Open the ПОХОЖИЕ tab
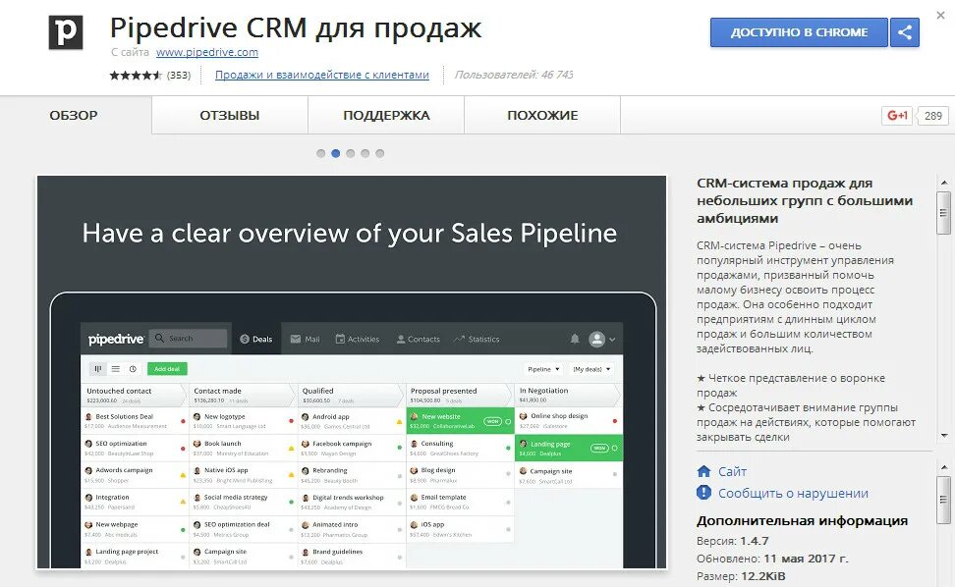 coord(542,116)
